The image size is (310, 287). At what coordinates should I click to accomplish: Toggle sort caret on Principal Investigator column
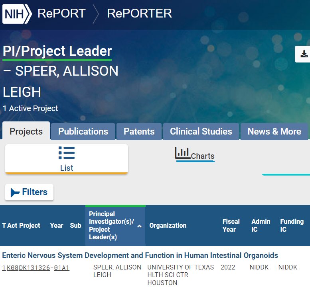point(139,226)
